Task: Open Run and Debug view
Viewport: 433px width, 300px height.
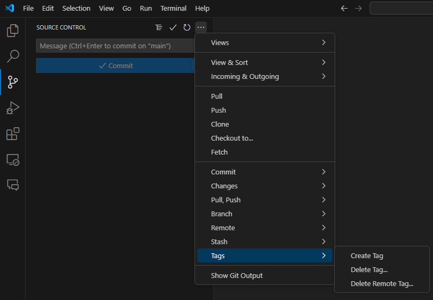Action: [x=12, y=108]
